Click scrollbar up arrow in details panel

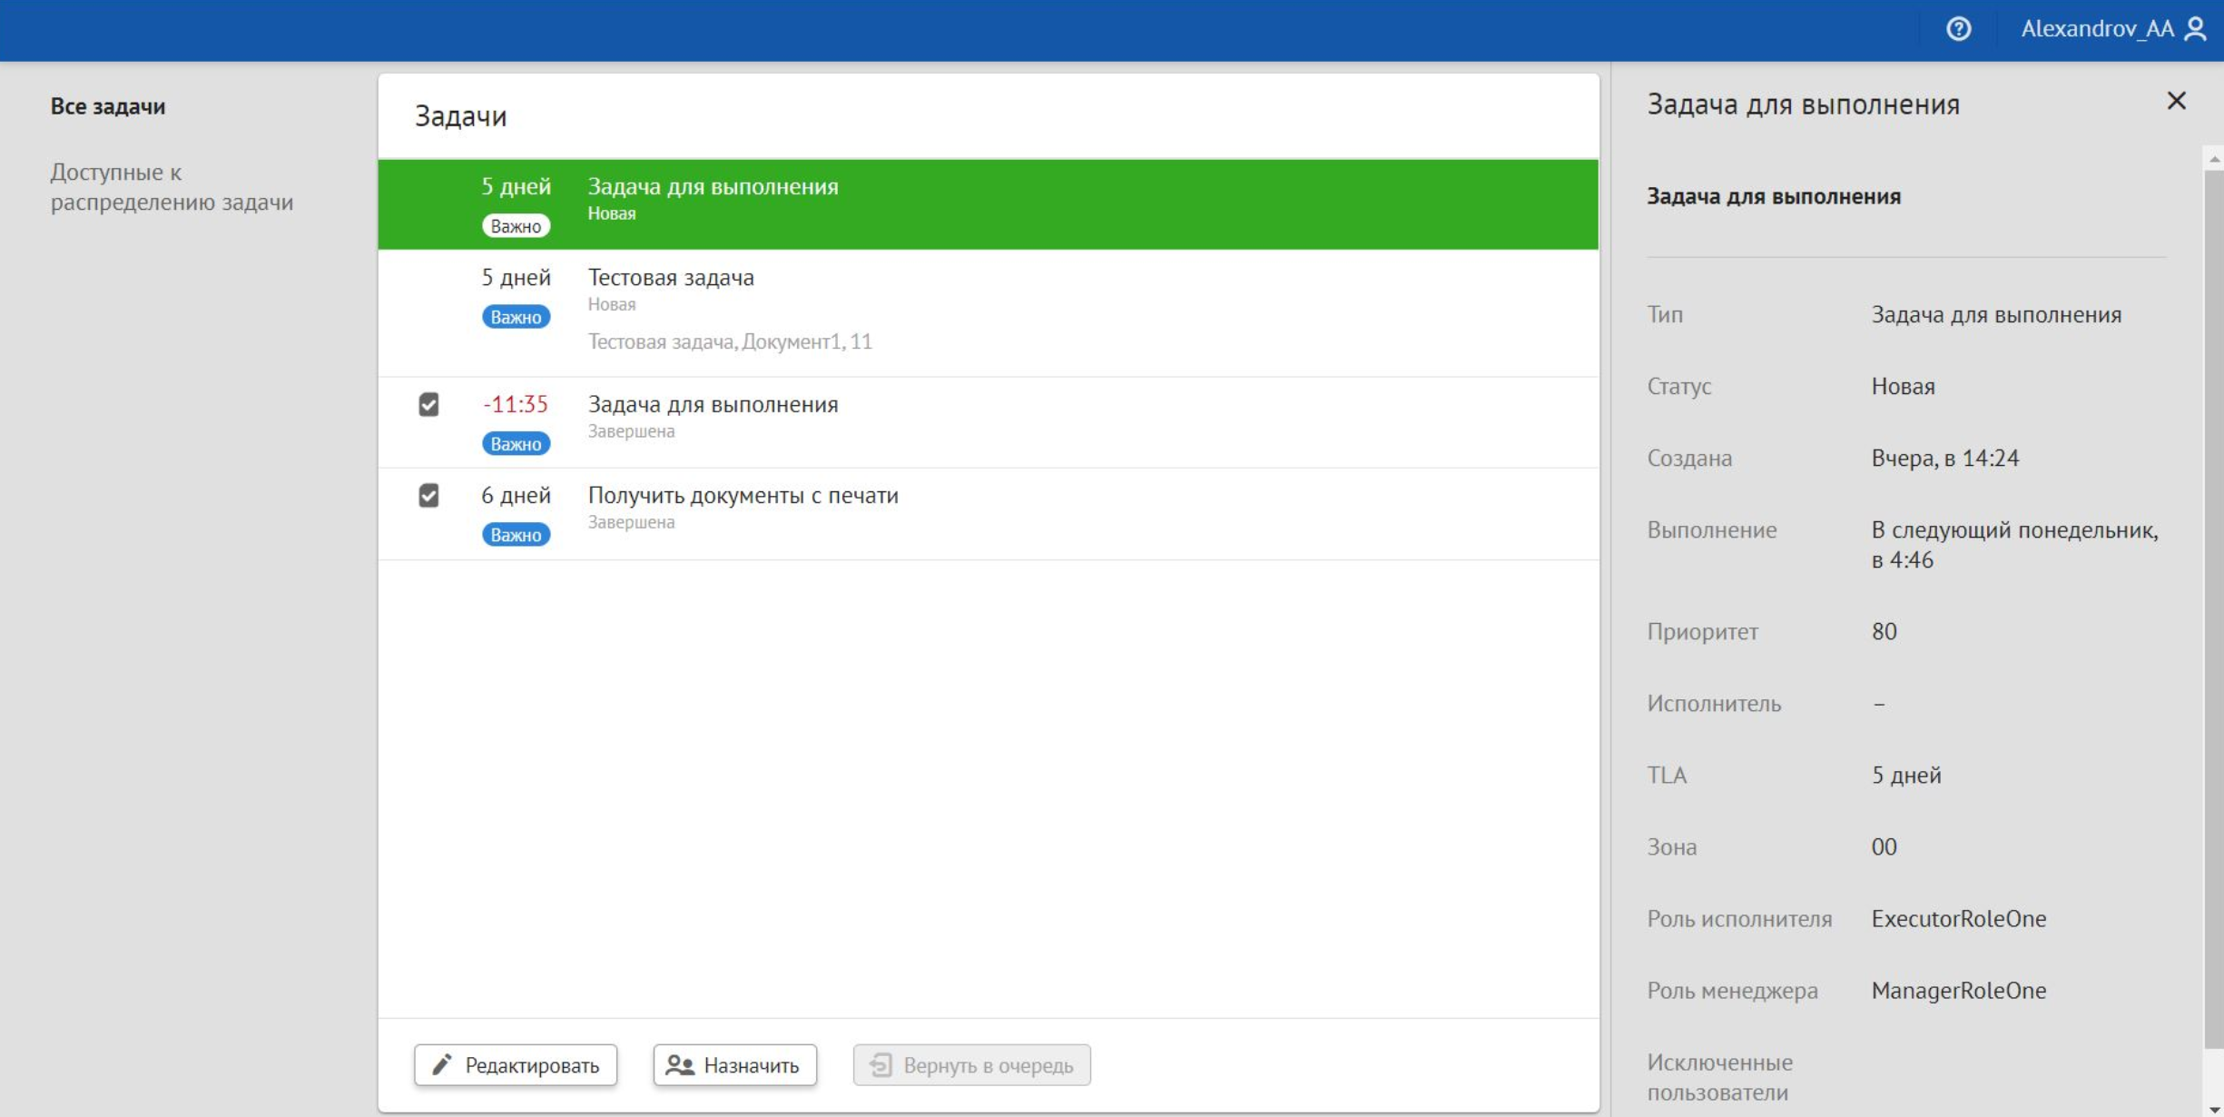click(2214, 159)
